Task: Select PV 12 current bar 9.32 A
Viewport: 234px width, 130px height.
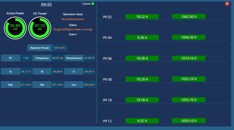Action: (x=142, y=121)
